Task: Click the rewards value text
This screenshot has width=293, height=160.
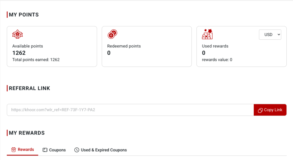Action: click(x=217, y=60)
